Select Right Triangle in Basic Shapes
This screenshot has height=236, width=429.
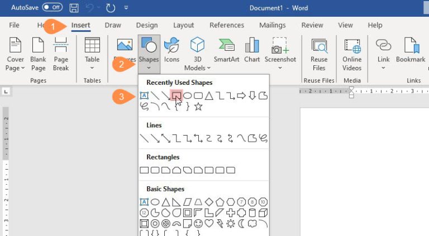pyautogui.click(x=177, y=202)
